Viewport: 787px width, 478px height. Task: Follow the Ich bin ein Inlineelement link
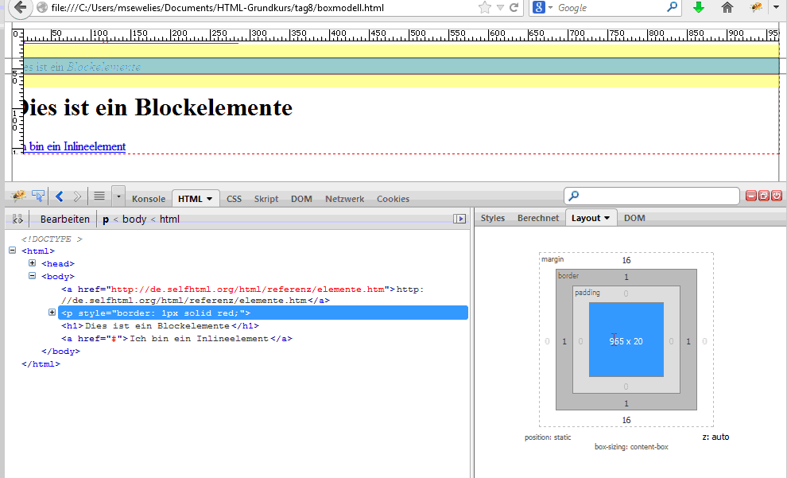click(74, 146)
